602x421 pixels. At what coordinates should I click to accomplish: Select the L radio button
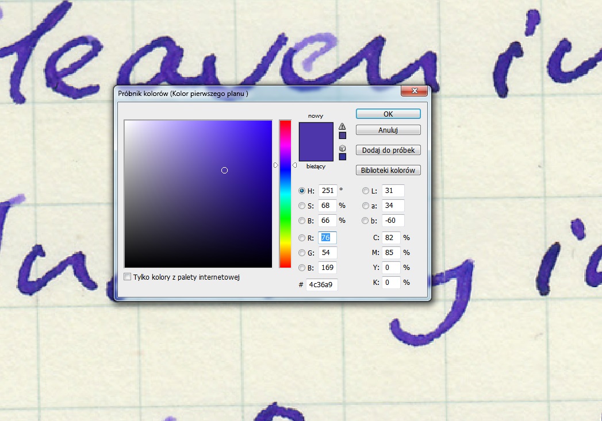pos(366,191)
